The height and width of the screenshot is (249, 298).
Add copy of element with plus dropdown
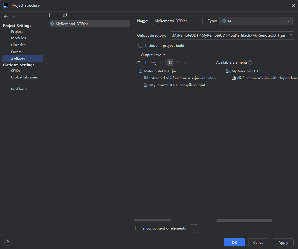(x=153, y=62)
